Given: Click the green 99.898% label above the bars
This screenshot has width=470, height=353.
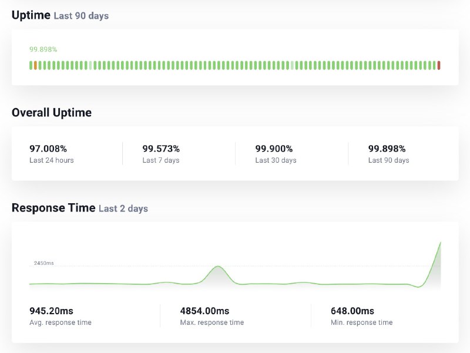Looking at the screenshot, I should [43, 49].
